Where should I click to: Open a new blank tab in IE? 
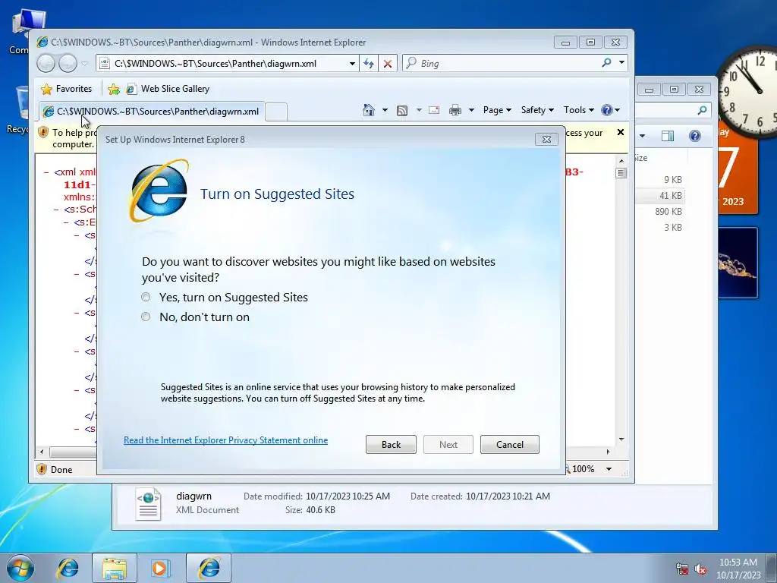click(276, 112)
